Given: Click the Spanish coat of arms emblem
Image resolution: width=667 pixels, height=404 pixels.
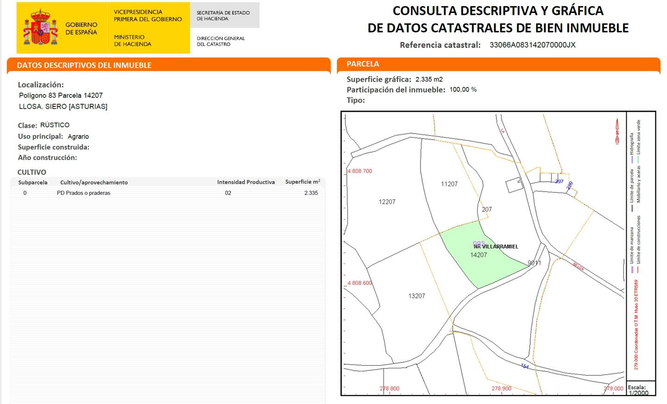Looking at the screenshot, I should point(40,28).
